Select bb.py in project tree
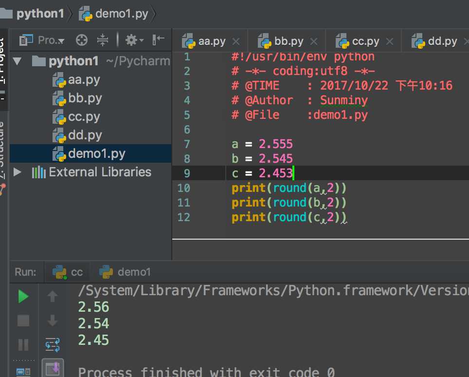469x377 pixels. click(77, 98)
